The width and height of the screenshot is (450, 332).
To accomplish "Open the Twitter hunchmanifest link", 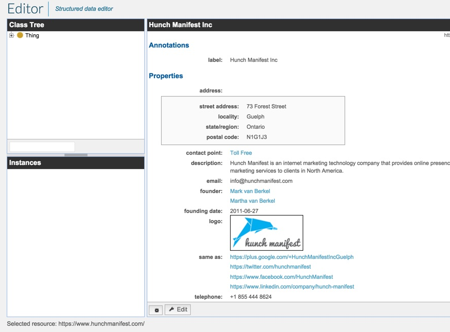I will [x=271, y=267].
